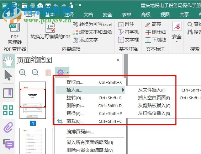Choose 旋转(O)... menu entry

(90, 98)
